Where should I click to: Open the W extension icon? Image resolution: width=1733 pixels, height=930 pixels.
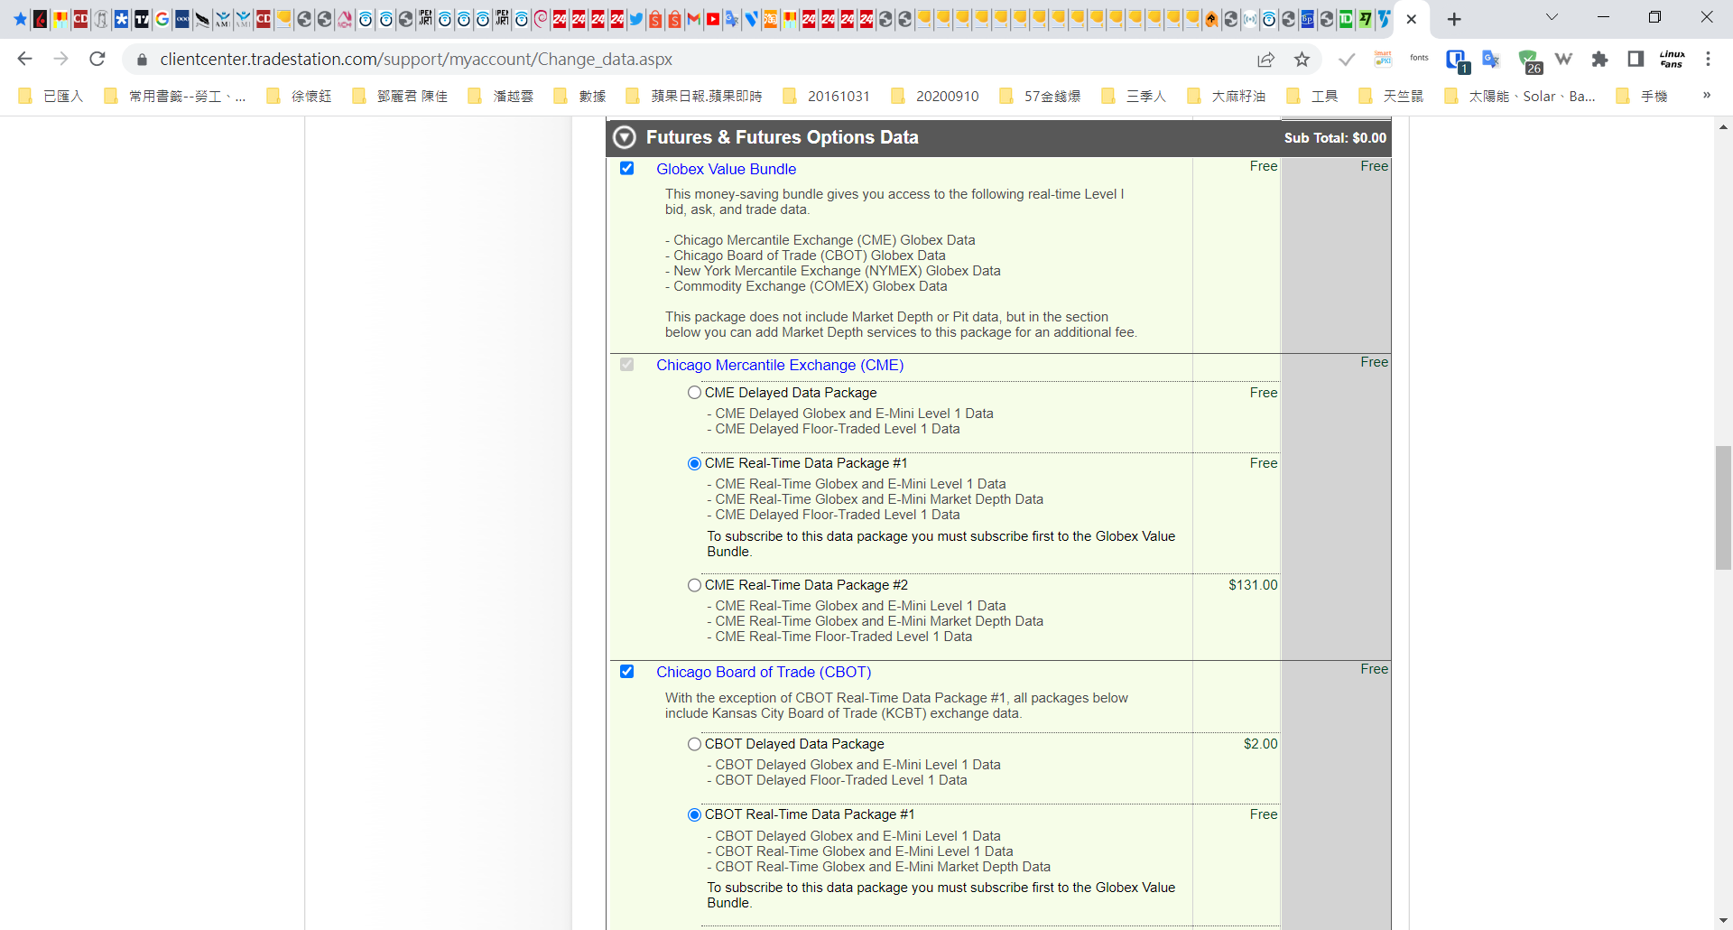(x=1563, y=60)
